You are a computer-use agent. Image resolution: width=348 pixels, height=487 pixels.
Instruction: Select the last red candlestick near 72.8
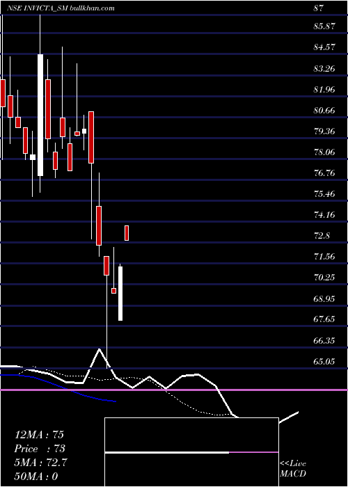[127, 233]
